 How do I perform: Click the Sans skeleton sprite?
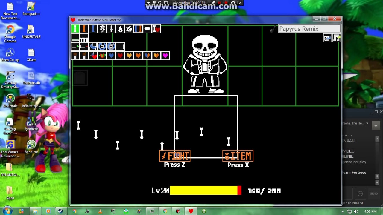[x=205, y=64]
